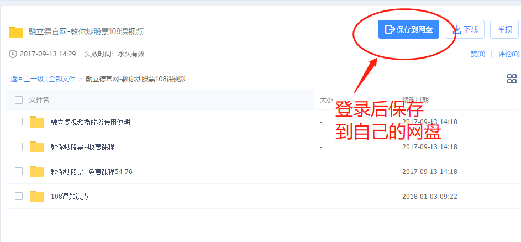Click the clock icon next to share date
521x242 pixels.
point(13,54)
